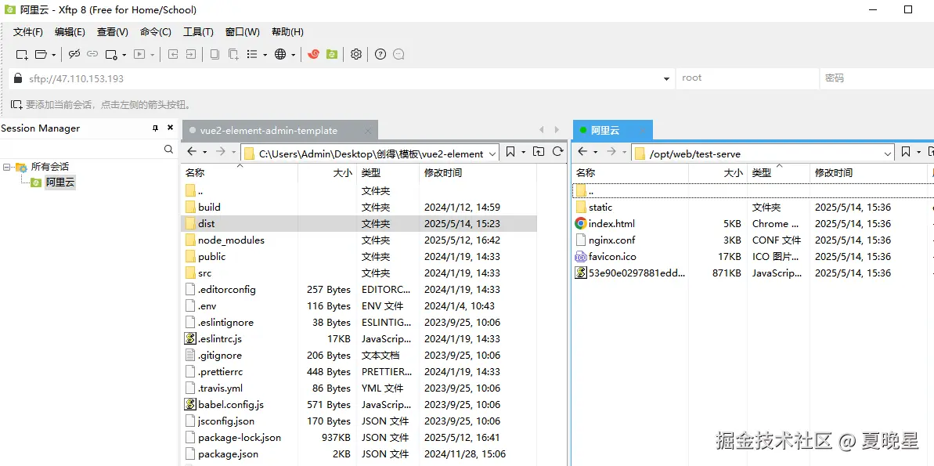Image resolution: width=934 pixels, height=466 pixels.
Task: Click the session properties icon with gear
Action: (111, 54)
